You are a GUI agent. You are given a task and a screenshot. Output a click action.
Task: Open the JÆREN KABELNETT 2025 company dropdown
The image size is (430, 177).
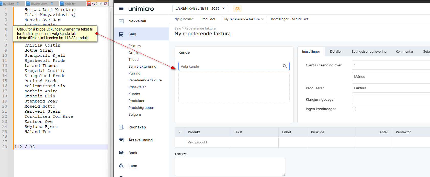click(200, 8)
